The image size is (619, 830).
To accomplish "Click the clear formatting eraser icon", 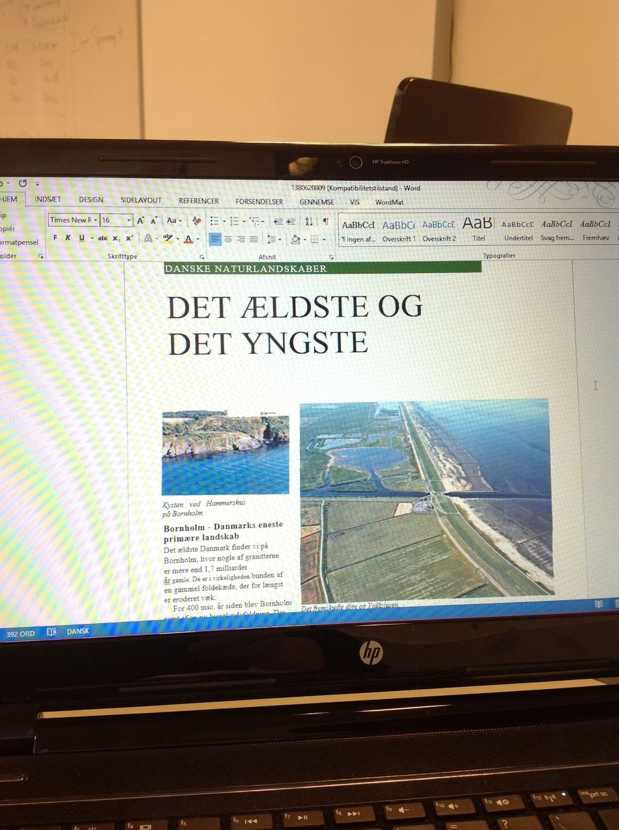I will (196, 221).
